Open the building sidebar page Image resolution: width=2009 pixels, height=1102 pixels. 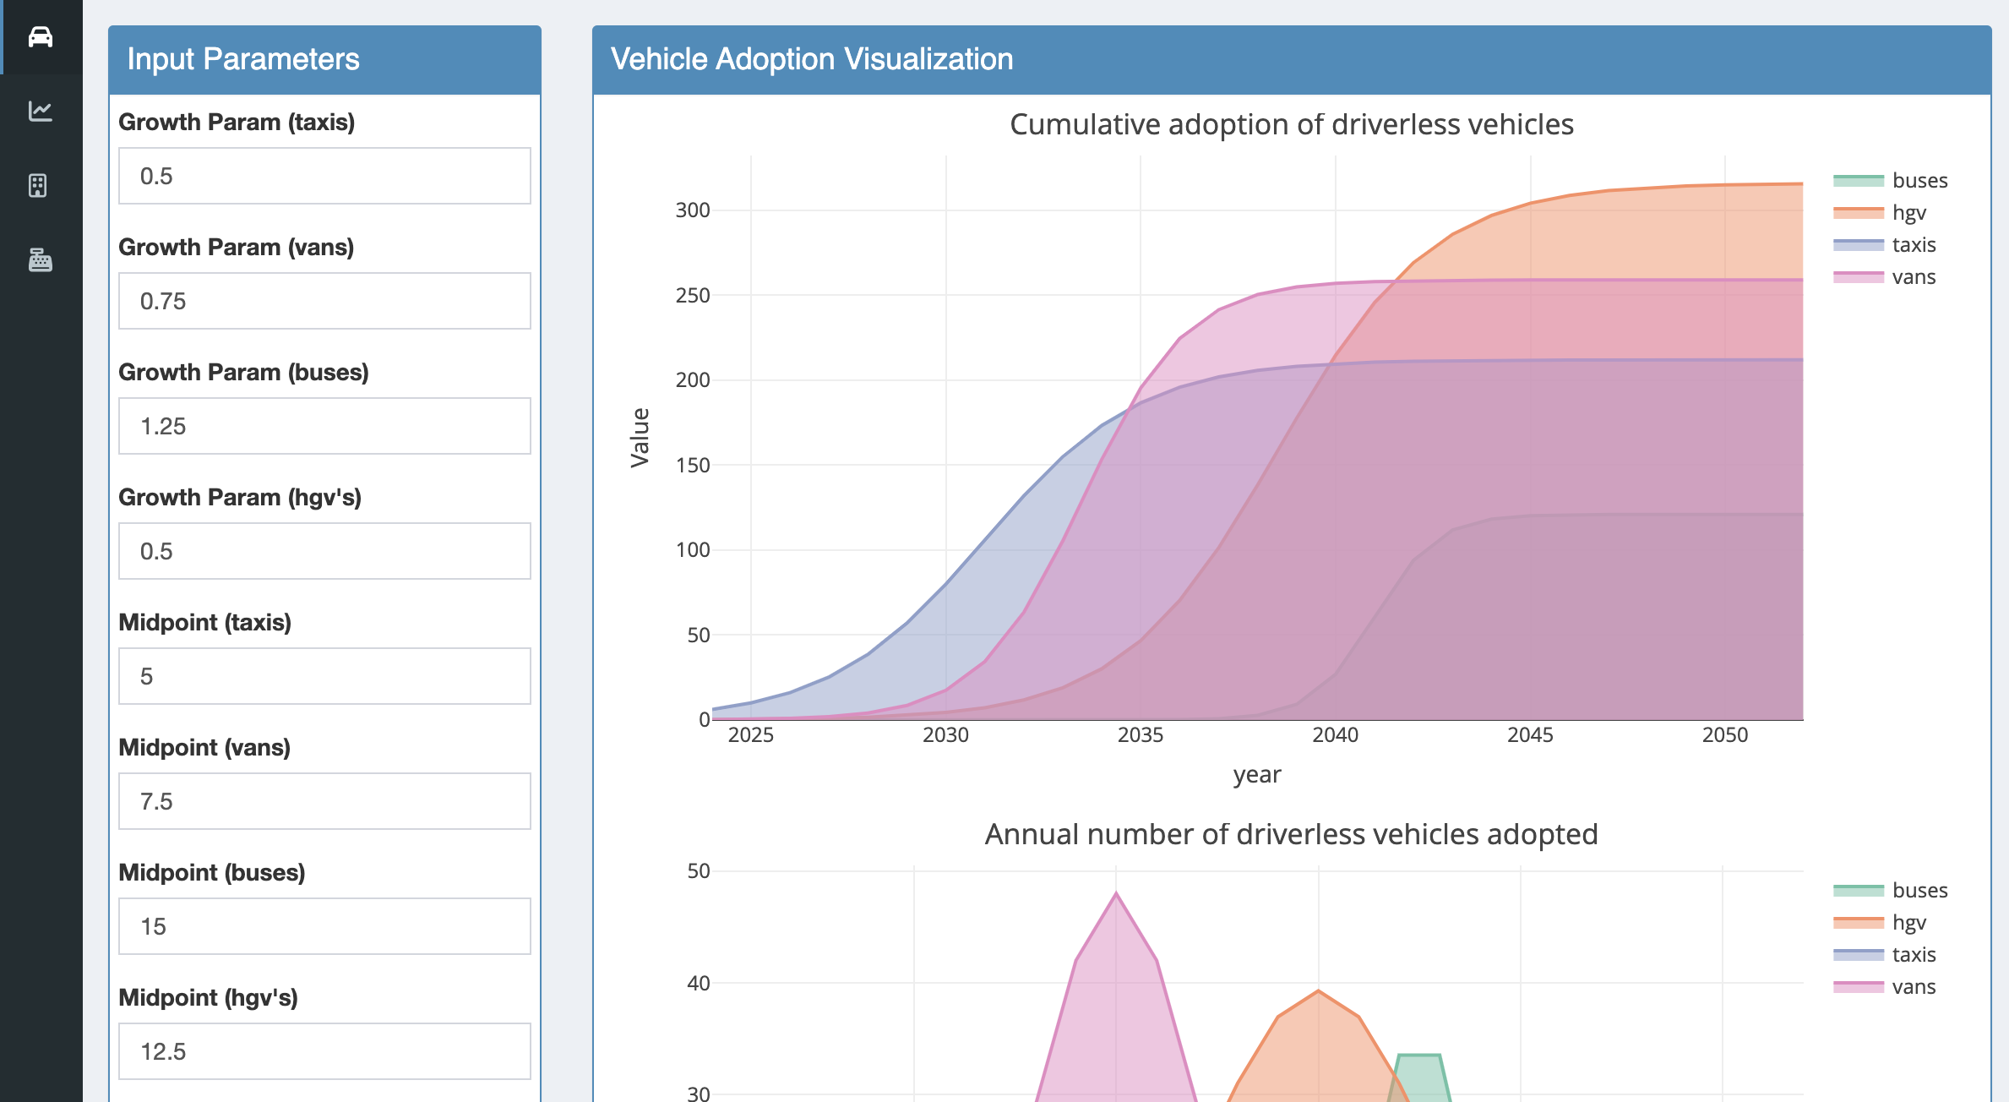pos(38,185)
